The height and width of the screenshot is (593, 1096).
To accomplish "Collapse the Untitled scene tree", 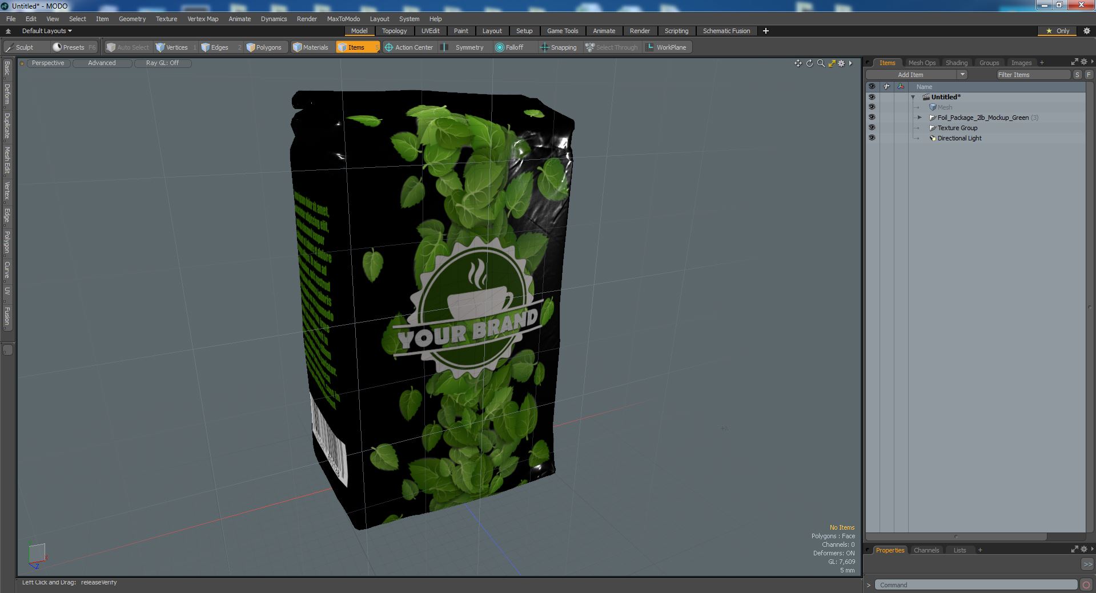I will coord(913,98).
